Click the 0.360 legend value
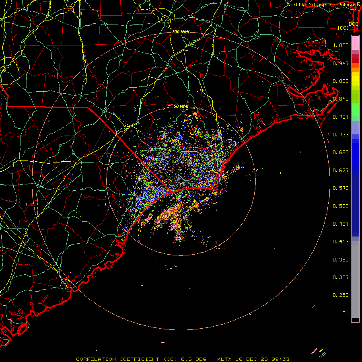The width and height of the screenshot is (362, 362). point(341,260)
